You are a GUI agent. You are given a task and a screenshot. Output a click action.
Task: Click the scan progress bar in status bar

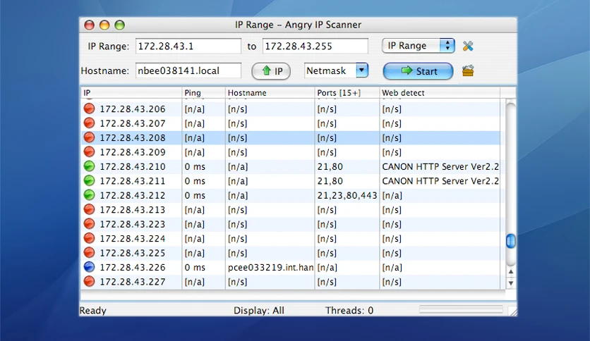point(461,309)
